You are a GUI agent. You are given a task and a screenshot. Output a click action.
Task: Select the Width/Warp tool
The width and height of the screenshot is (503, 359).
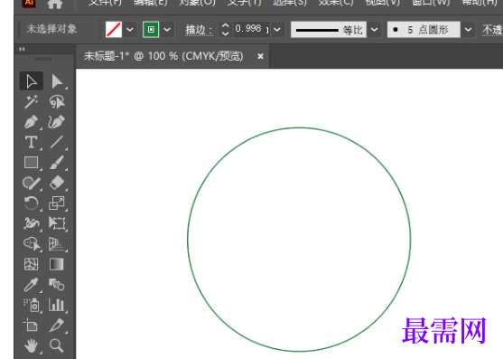31,223
